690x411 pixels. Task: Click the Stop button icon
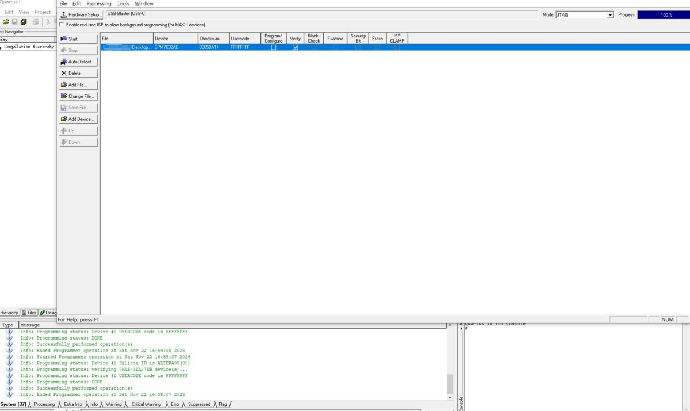(x=64, y=50)
